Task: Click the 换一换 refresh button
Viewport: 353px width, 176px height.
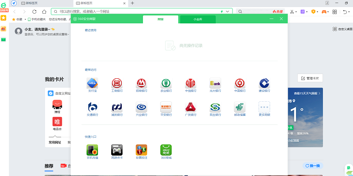Action: click(313, 166)
